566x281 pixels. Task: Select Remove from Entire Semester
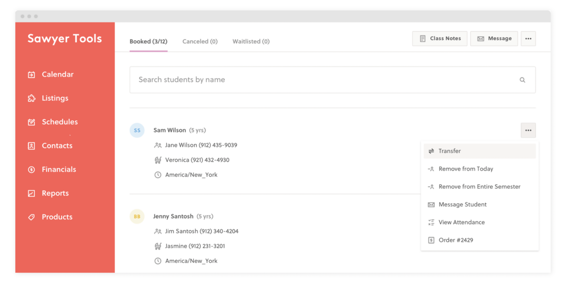[479, 186]
